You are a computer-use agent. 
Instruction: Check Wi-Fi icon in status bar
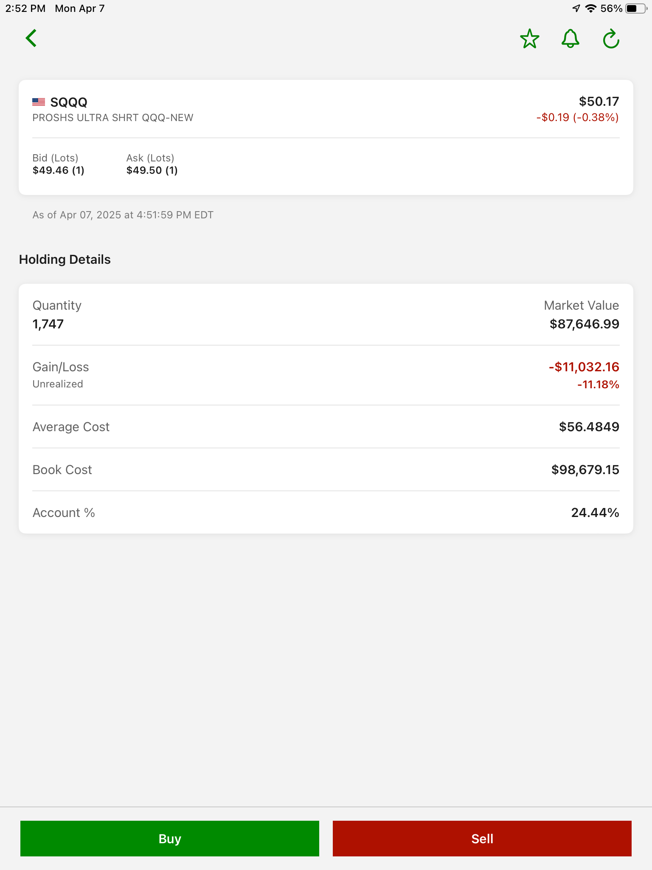pyautogui.click(x=590, y=8)
